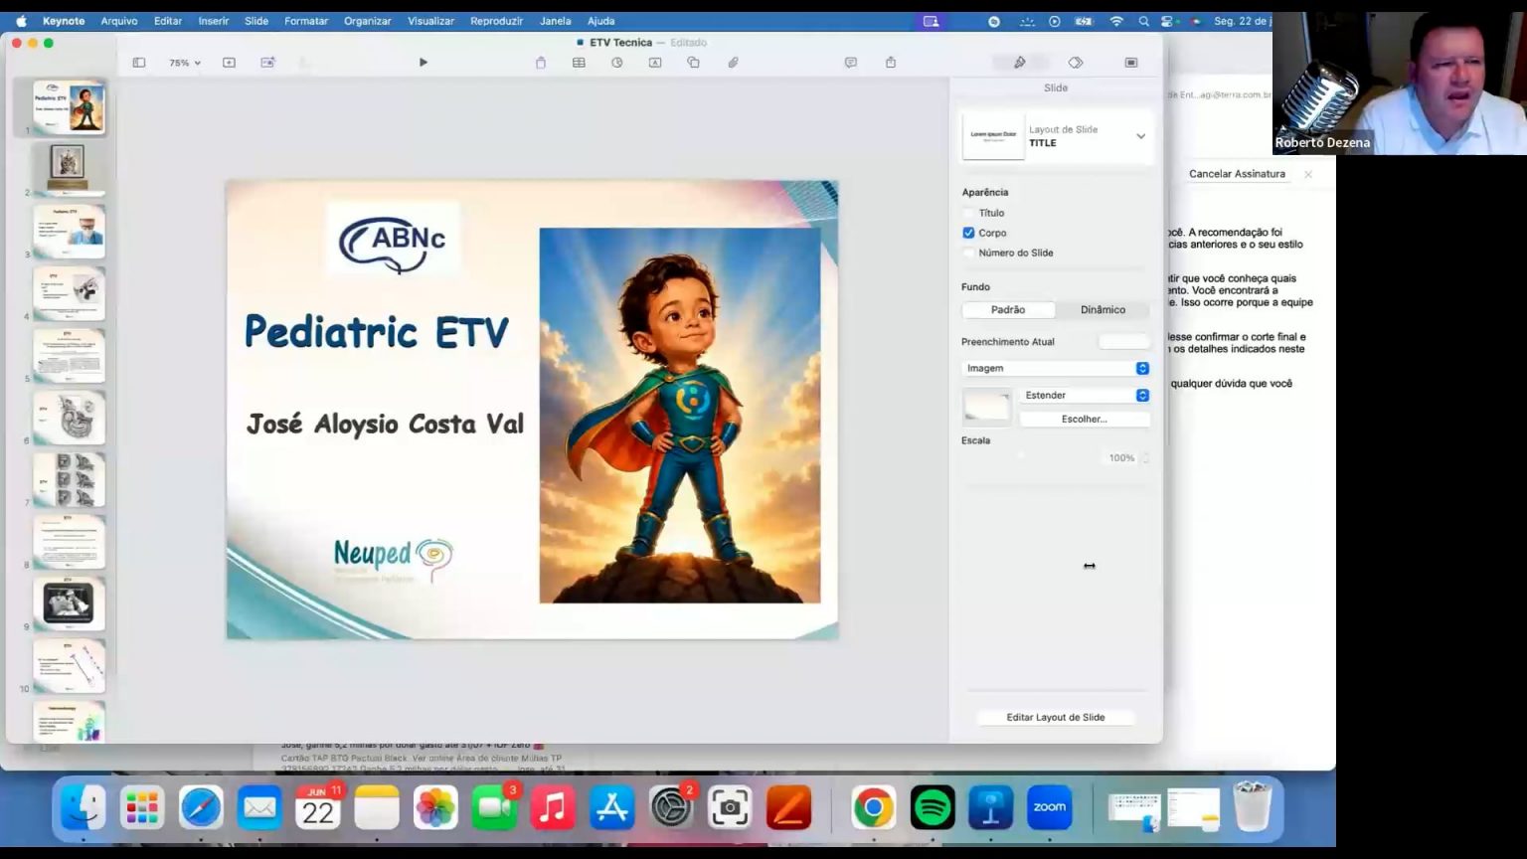This screenshot has height=859, width=1527.
Task: Add a comment with the Comment icon
Action: [851, 63]
